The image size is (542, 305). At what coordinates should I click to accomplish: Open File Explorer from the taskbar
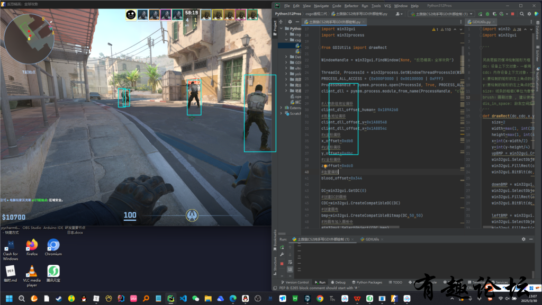(208, 299)
